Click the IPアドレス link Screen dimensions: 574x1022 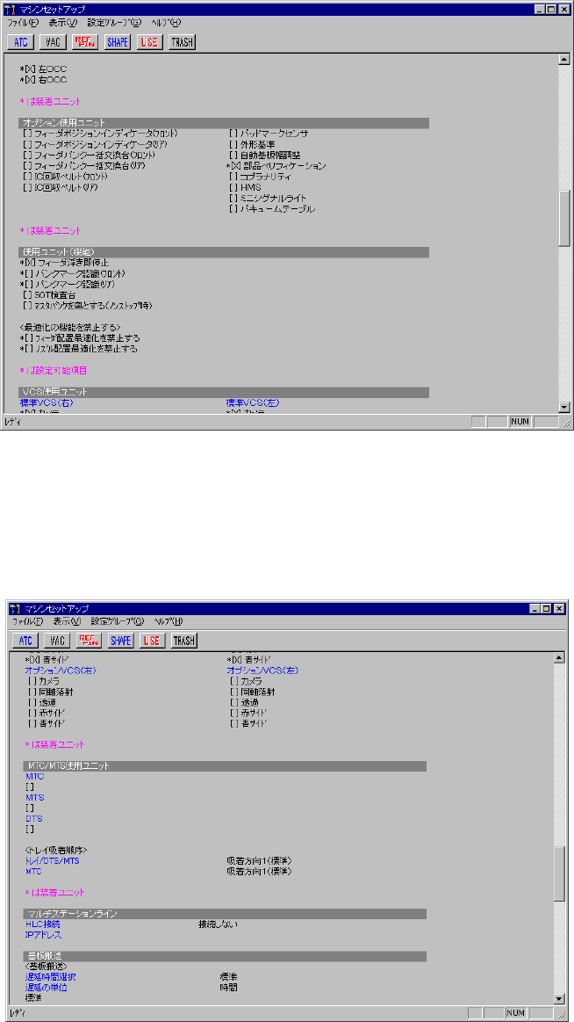[x=43, y=935]
